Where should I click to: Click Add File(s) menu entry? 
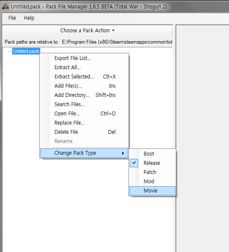click(x=85, y=86)
